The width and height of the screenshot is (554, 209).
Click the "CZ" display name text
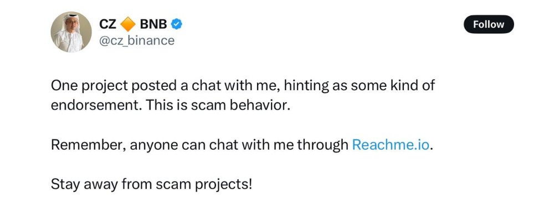108,24
